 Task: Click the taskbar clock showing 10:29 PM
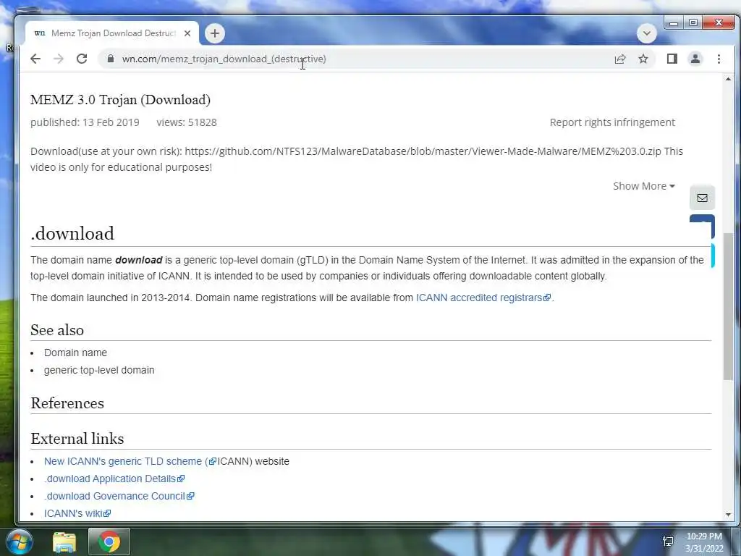tap(704, 542)
